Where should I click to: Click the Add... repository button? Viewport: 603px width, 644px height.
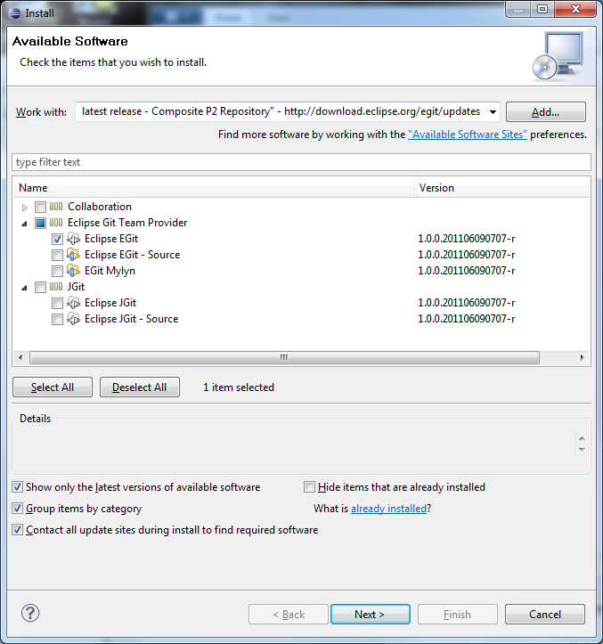tap(545, 111)
